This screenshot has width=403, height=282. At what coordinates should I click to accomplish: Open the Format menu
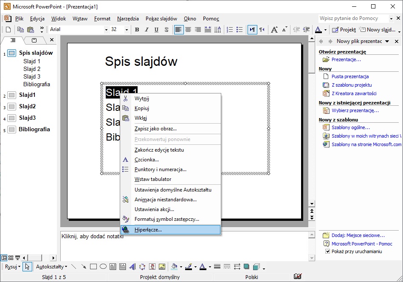tap(102, 19)
